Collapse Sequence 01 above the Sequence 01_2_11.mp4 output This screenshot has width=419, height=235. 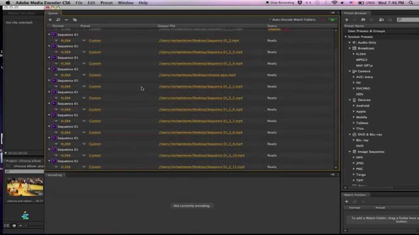point(49,161)
